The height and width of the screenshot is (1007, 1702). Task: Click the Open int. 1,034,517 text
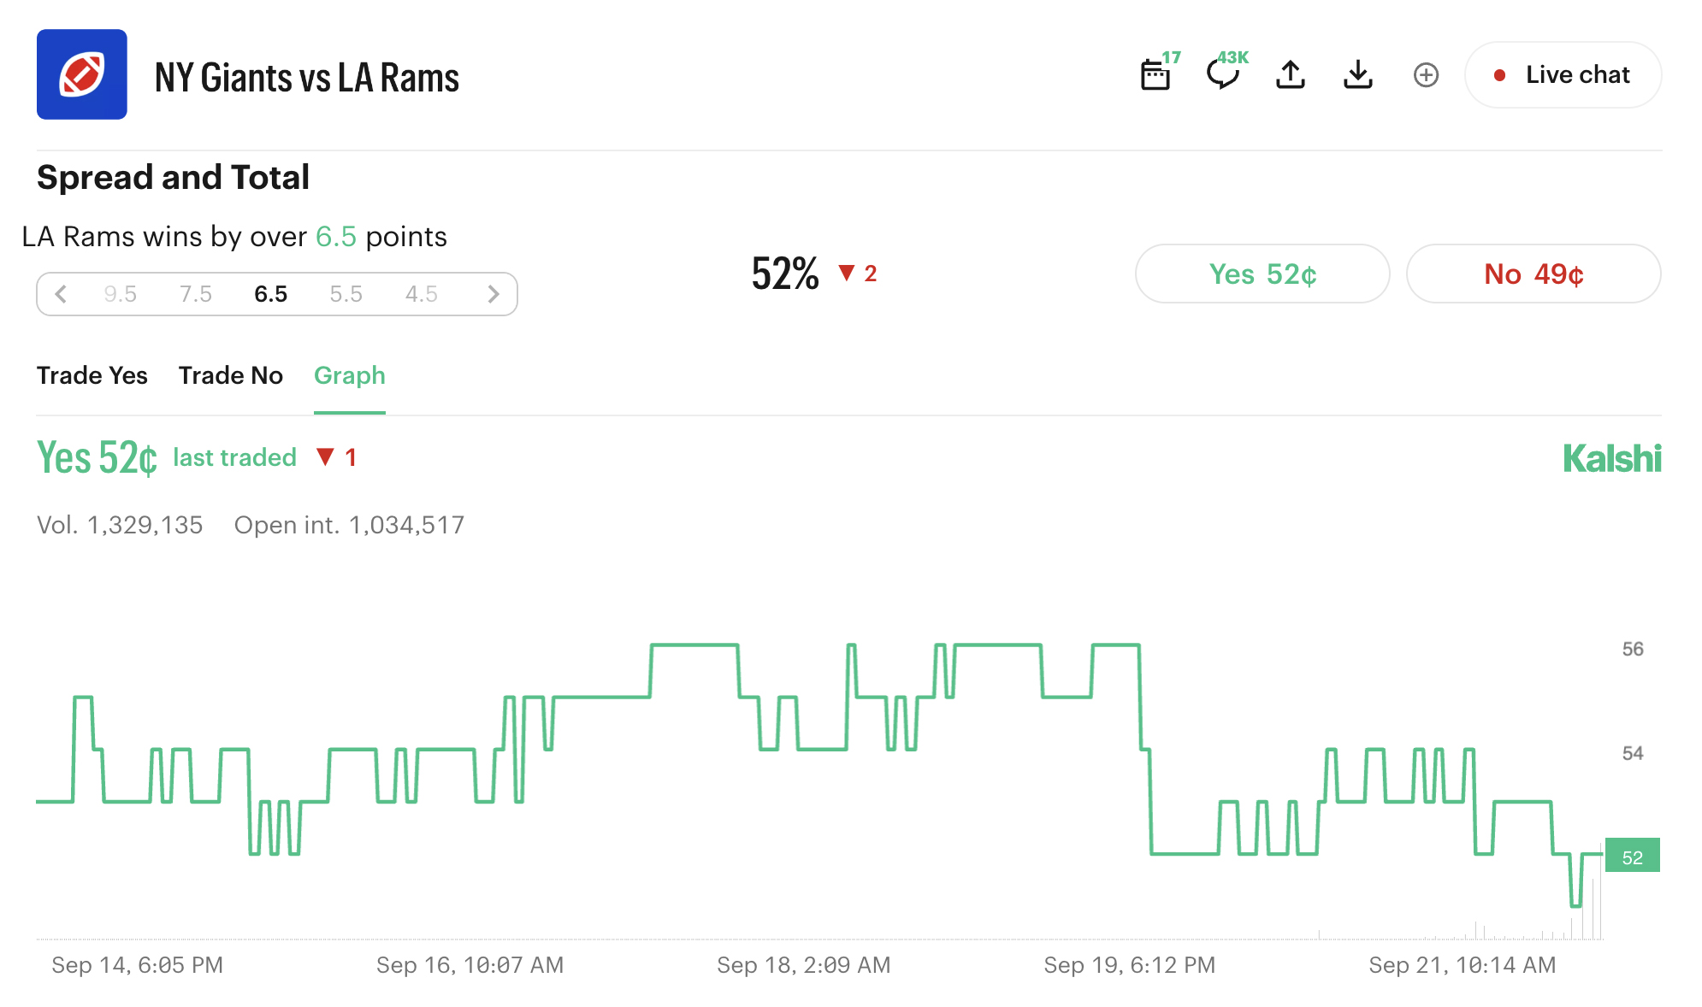[350, 525]
